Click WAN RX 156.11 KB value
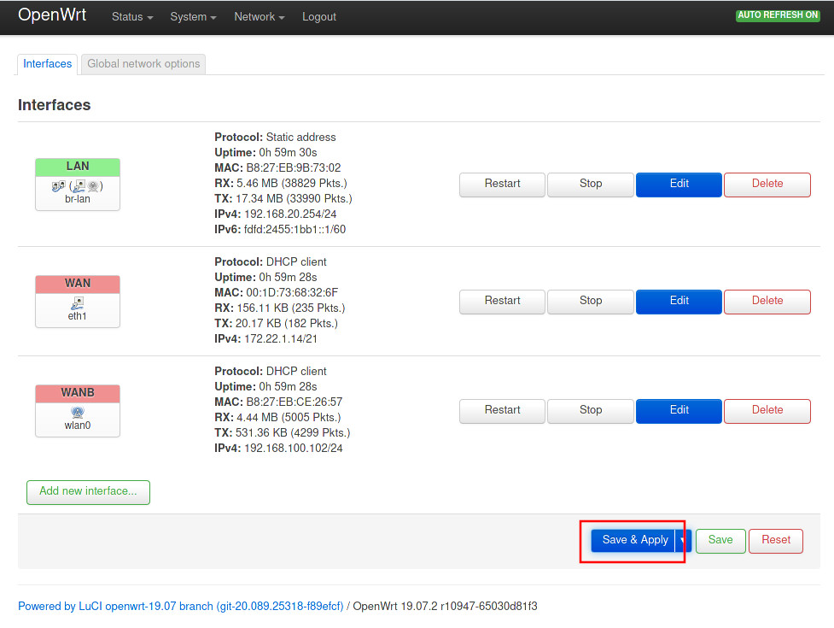The image size is (834, 628). (291, 308)
